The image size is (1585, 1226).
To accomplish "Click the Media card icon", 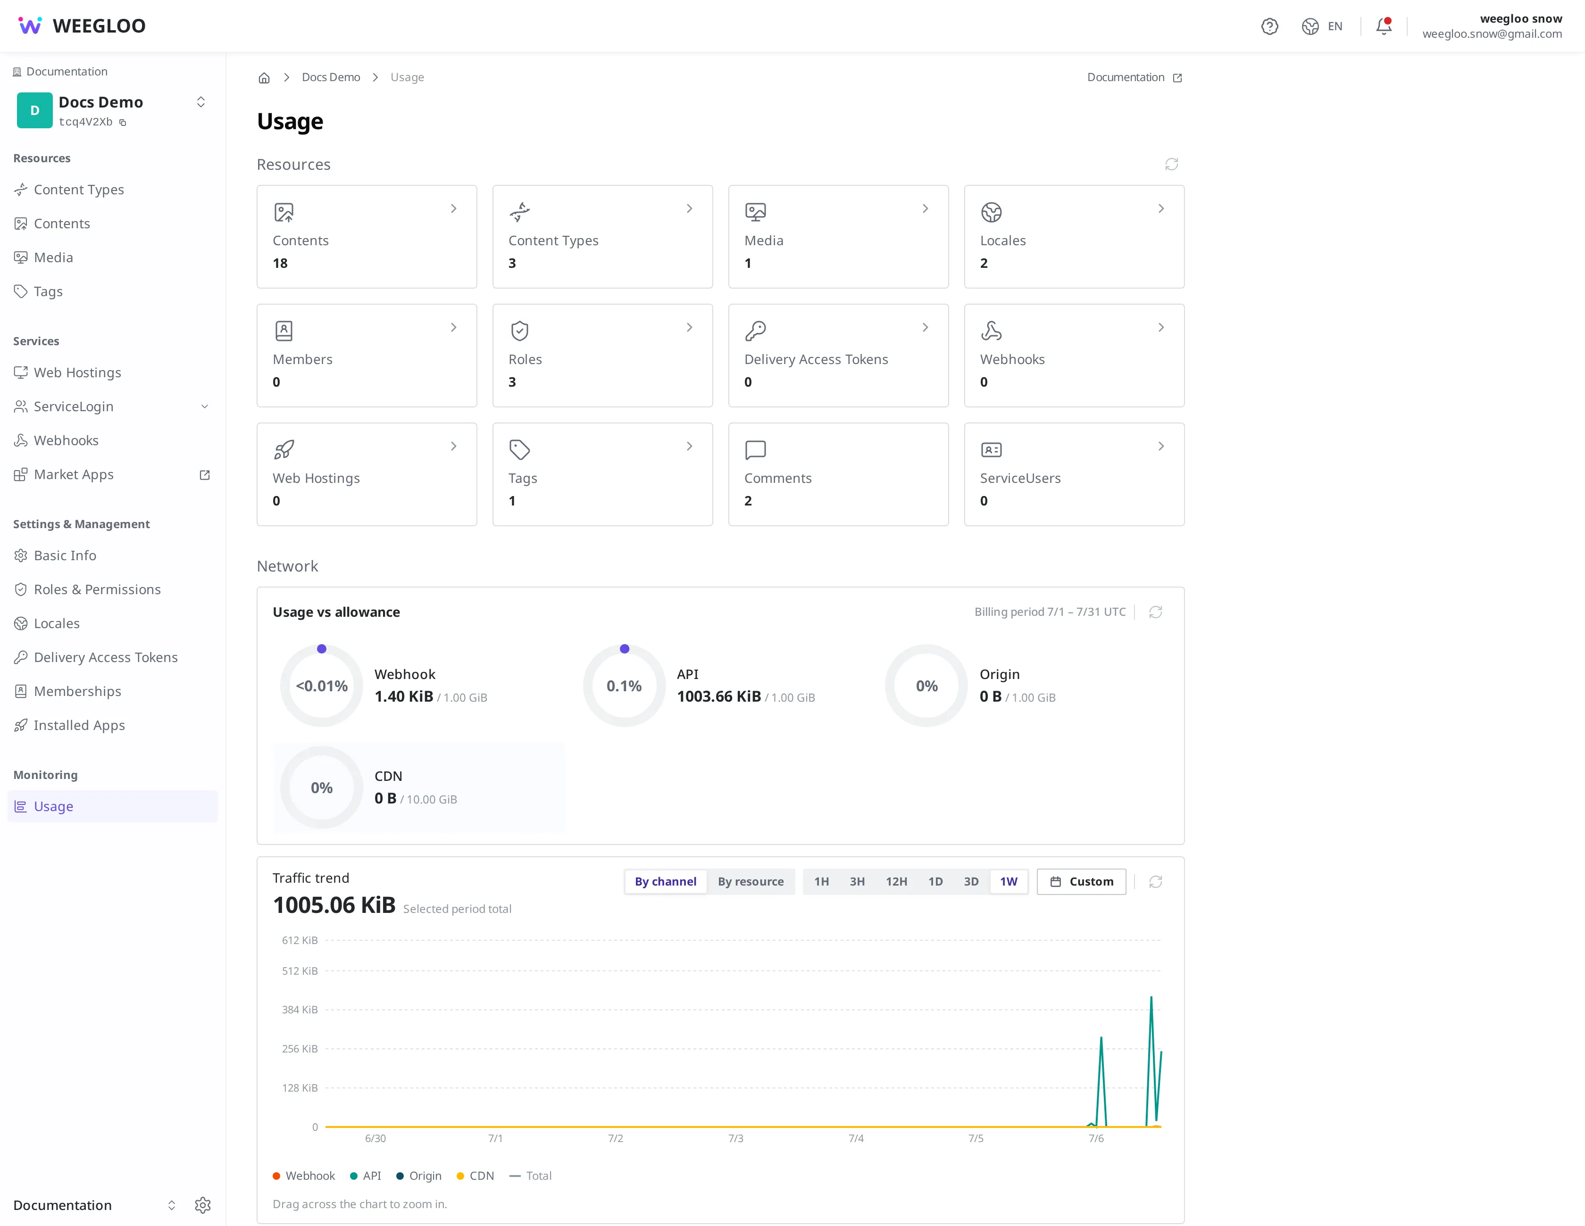I will [756, 213].
